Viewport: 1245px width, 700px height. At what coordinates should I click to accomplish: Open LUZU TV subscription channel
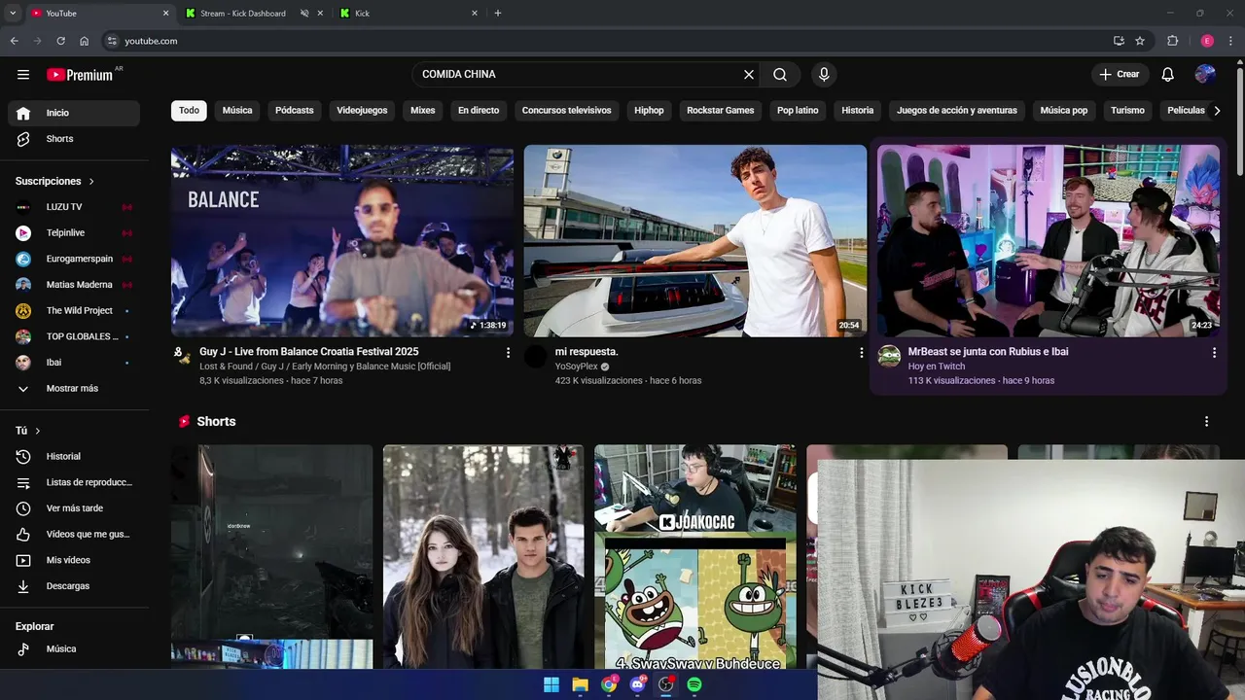click(x=74, y=207)
